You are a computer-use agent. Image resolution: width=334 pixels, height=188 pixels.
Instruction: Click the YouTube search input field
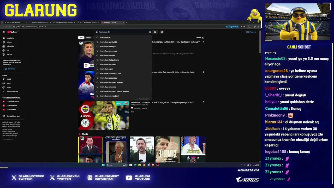click(123, 32)
